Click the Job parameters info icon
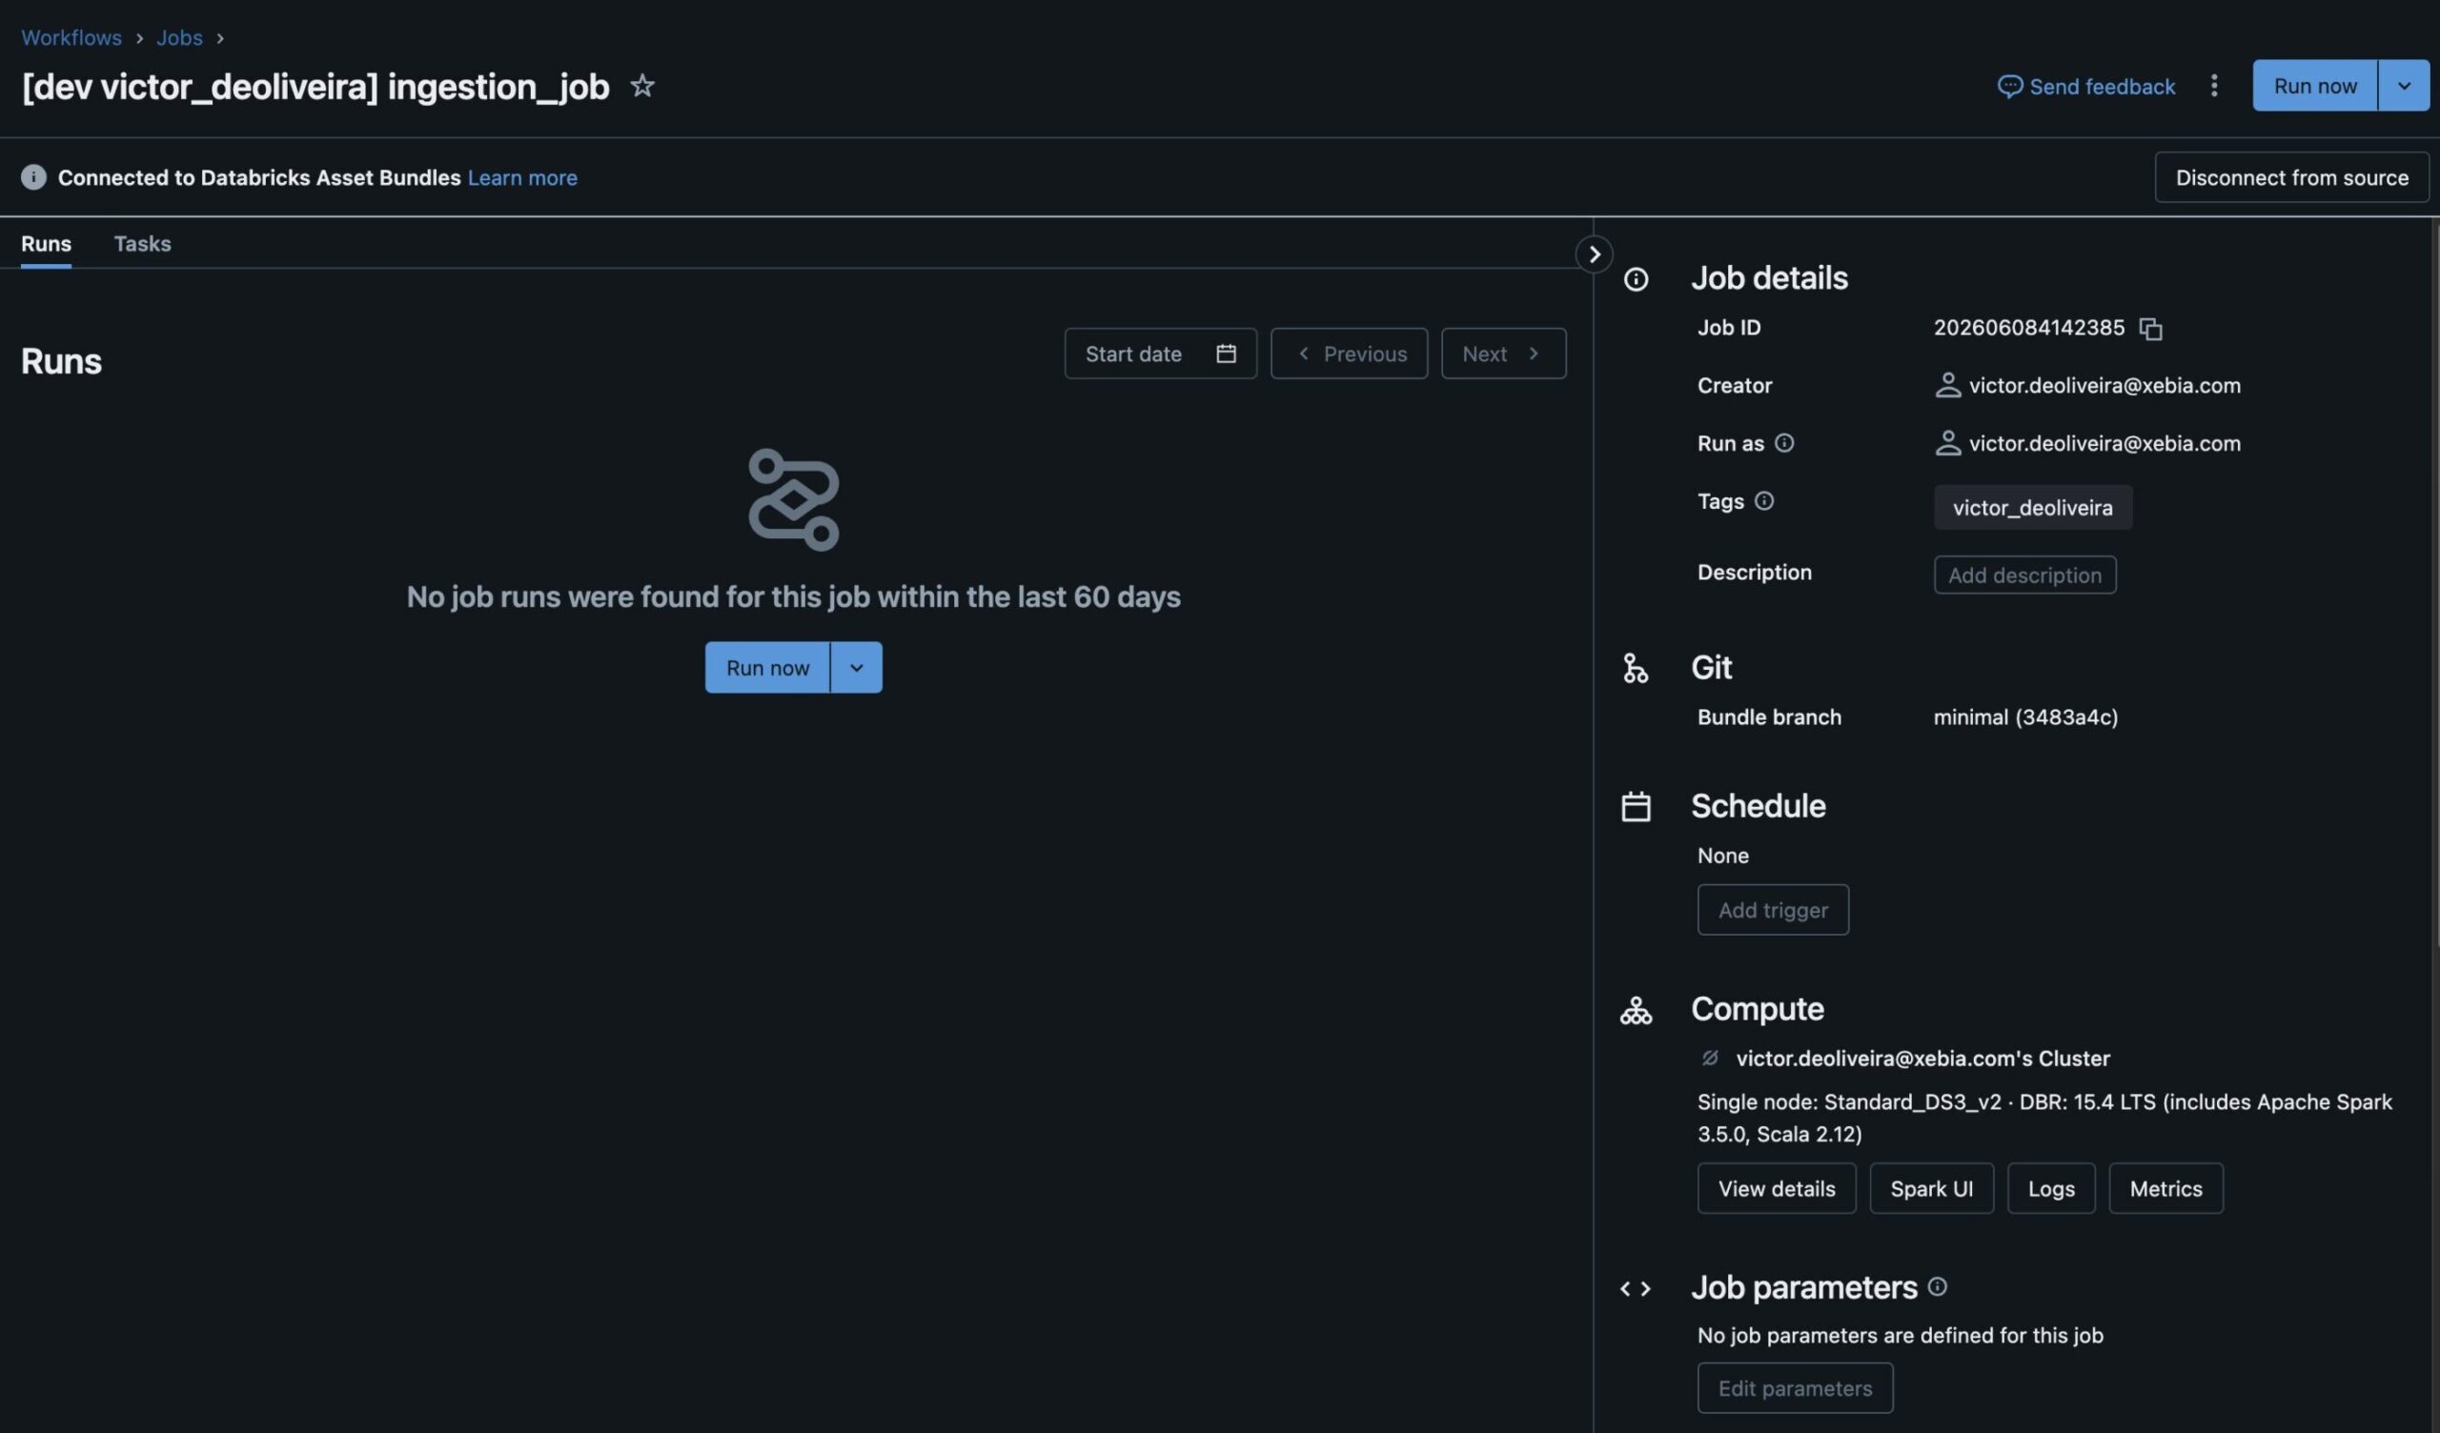Viewport: 2440px width, 1433px height. point(1937,1287)
